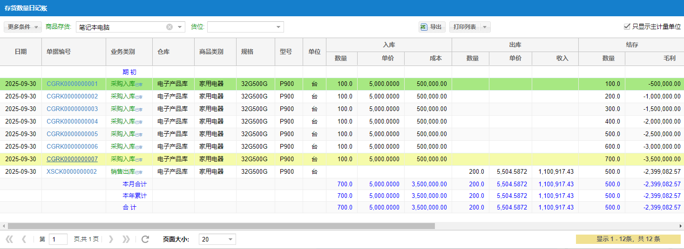Refresh the journal list

pyautogui.click(x=145, y=239)
